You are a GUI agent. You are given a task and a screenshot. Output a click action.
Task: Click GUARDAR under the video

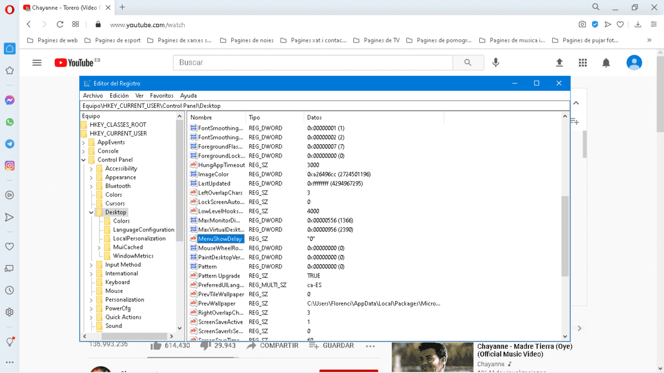[x=331, y=345]
